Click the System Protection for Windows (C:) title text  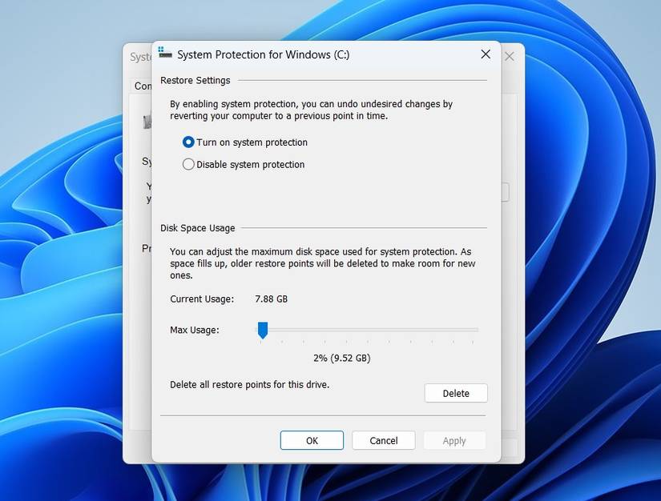tap(263, 54)
